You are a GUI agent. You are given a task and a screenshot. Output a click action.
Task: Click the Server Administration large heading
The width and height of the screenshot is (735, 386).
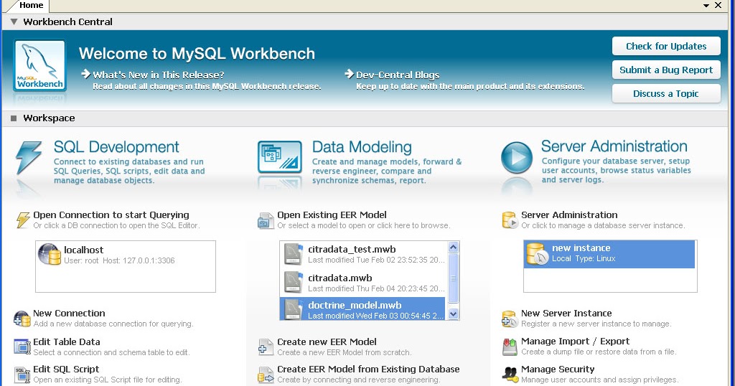click(614, 146)
